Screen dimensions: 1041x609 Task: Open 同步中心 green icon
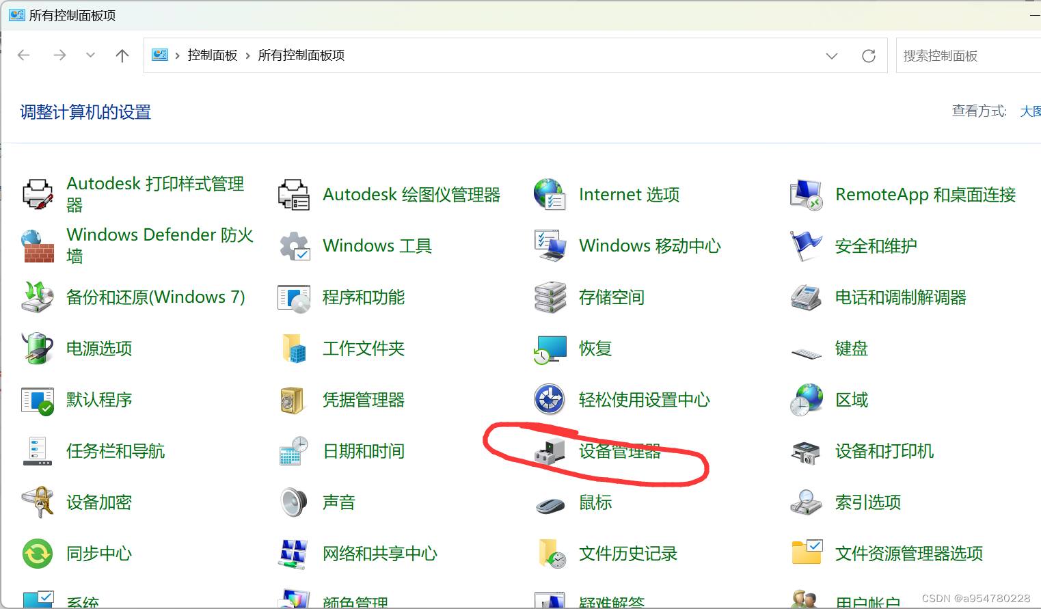coord(38,554)
